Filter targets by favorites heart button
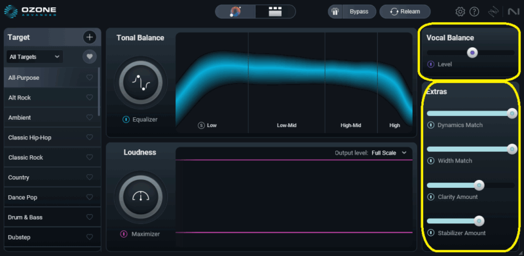524x256 pixels. pos(90,57)
